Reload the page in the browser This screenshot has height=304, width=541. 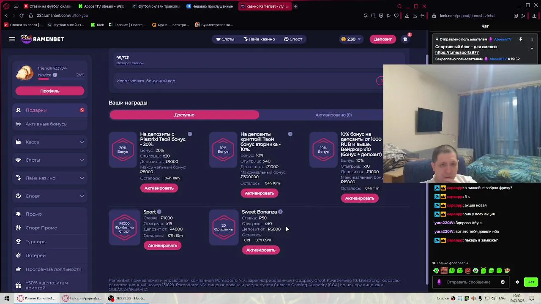coord(22,16)
